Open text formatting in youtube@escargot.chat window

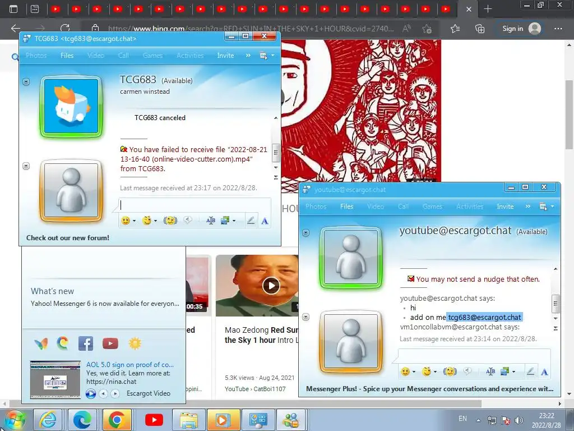pos(490,372)
